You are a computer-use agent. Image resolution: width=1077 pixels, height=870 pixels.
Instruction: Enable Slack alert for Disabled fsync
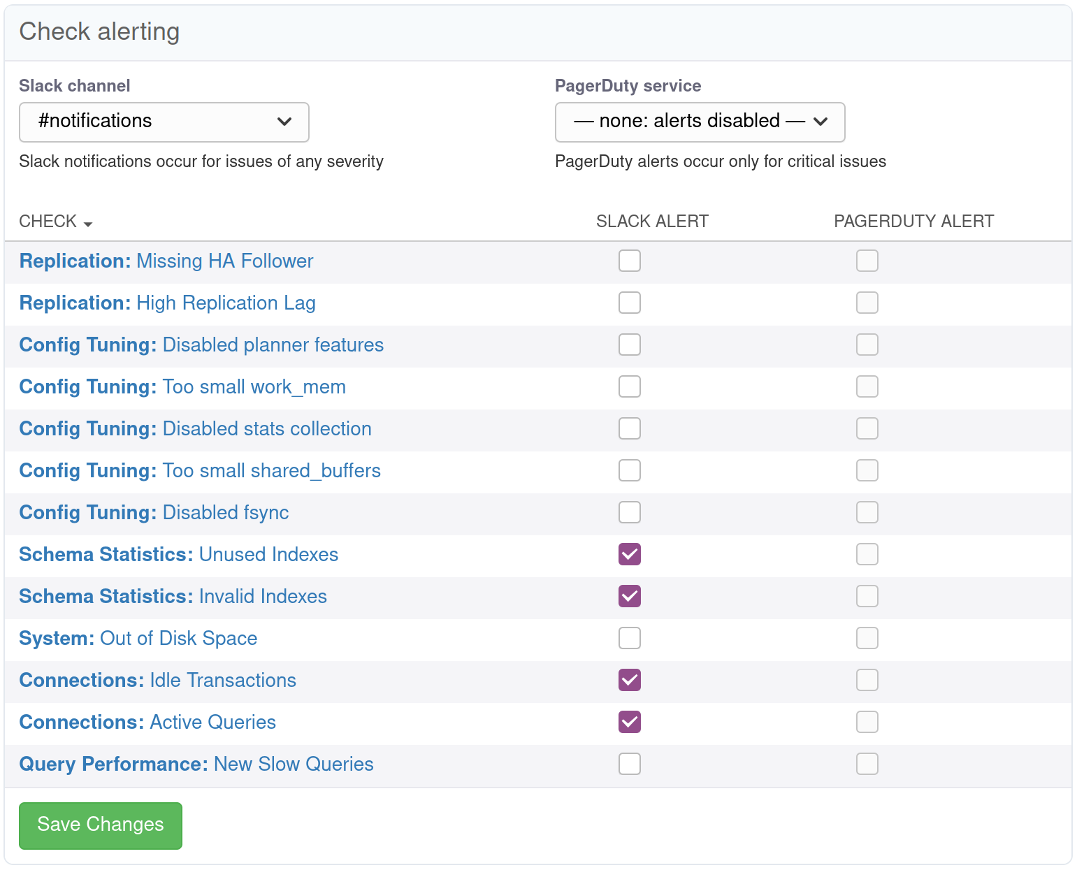[630, 512]
